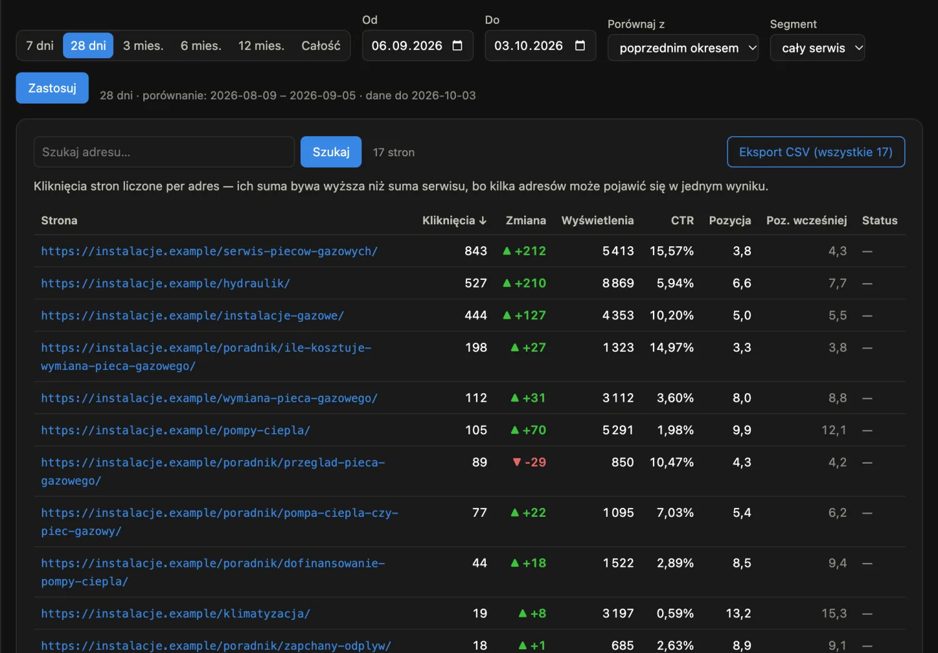The width and height of the screenshot is (938, 653).
Task: Select the 7 dni range
Action: [39, 46]
